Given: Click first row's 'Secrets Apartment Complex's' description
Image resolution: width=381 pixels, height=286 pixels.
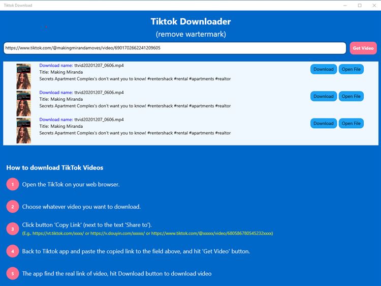Looking at the screenshot, I should [x=135, y=79].
